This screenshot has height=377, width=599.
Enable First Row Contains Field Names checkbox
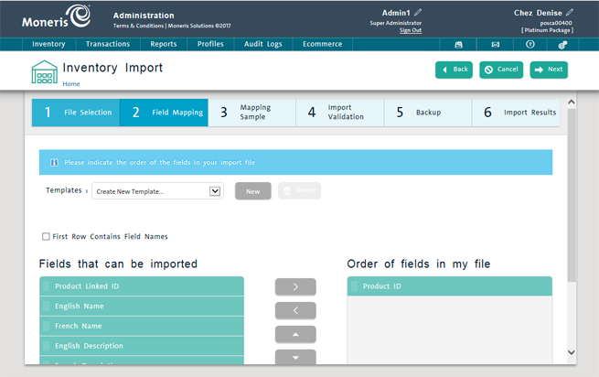[x=46, y=236]
